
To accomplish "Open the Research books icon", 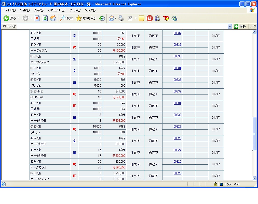I will pyautogui.click(x=157, y=18).
